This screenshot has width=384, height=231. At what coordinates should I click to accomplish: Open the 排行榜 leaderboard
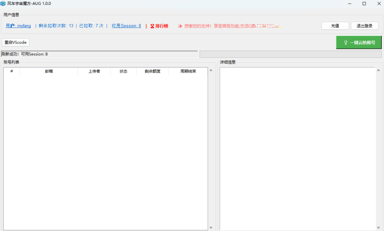click(x=159, y=26)
